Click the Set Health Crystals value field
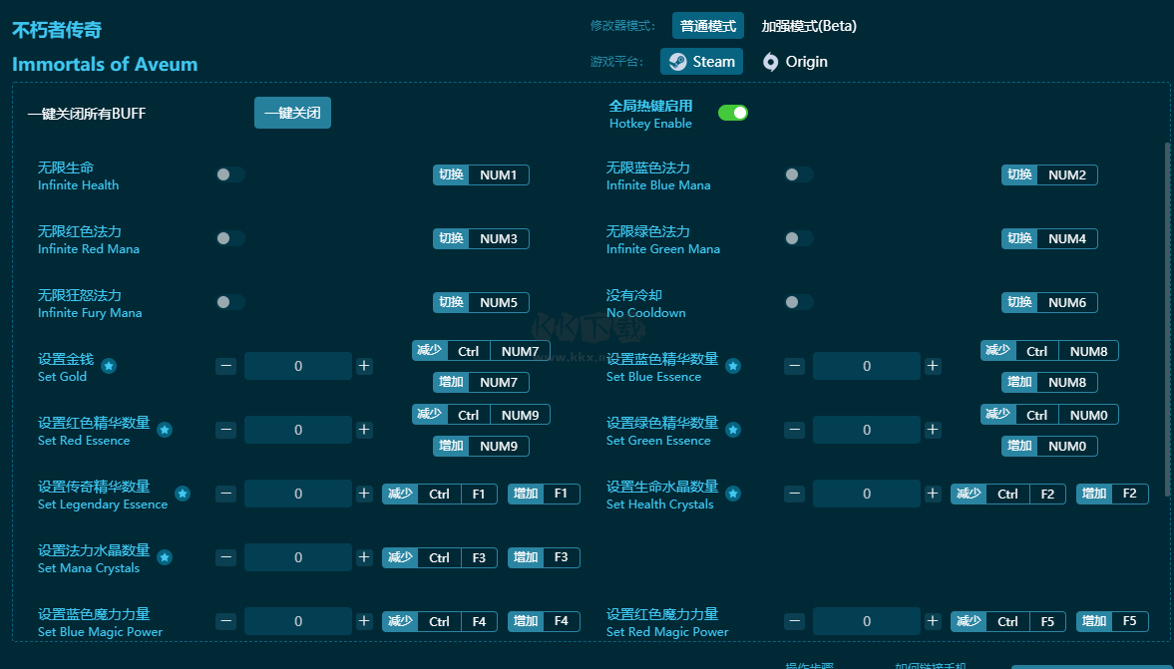The image size is (1174, 669). pos(866,494)
